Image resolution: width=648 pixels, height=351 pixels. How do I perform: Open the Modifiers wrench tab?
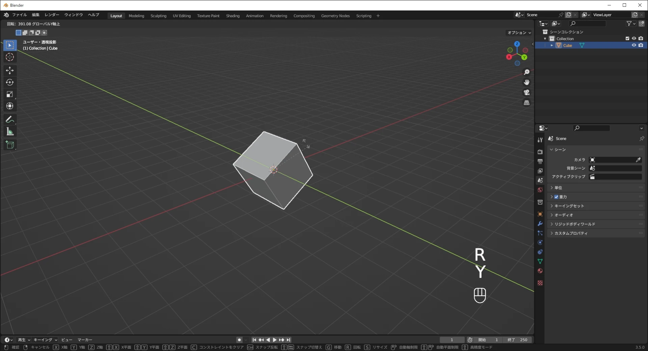540,223
